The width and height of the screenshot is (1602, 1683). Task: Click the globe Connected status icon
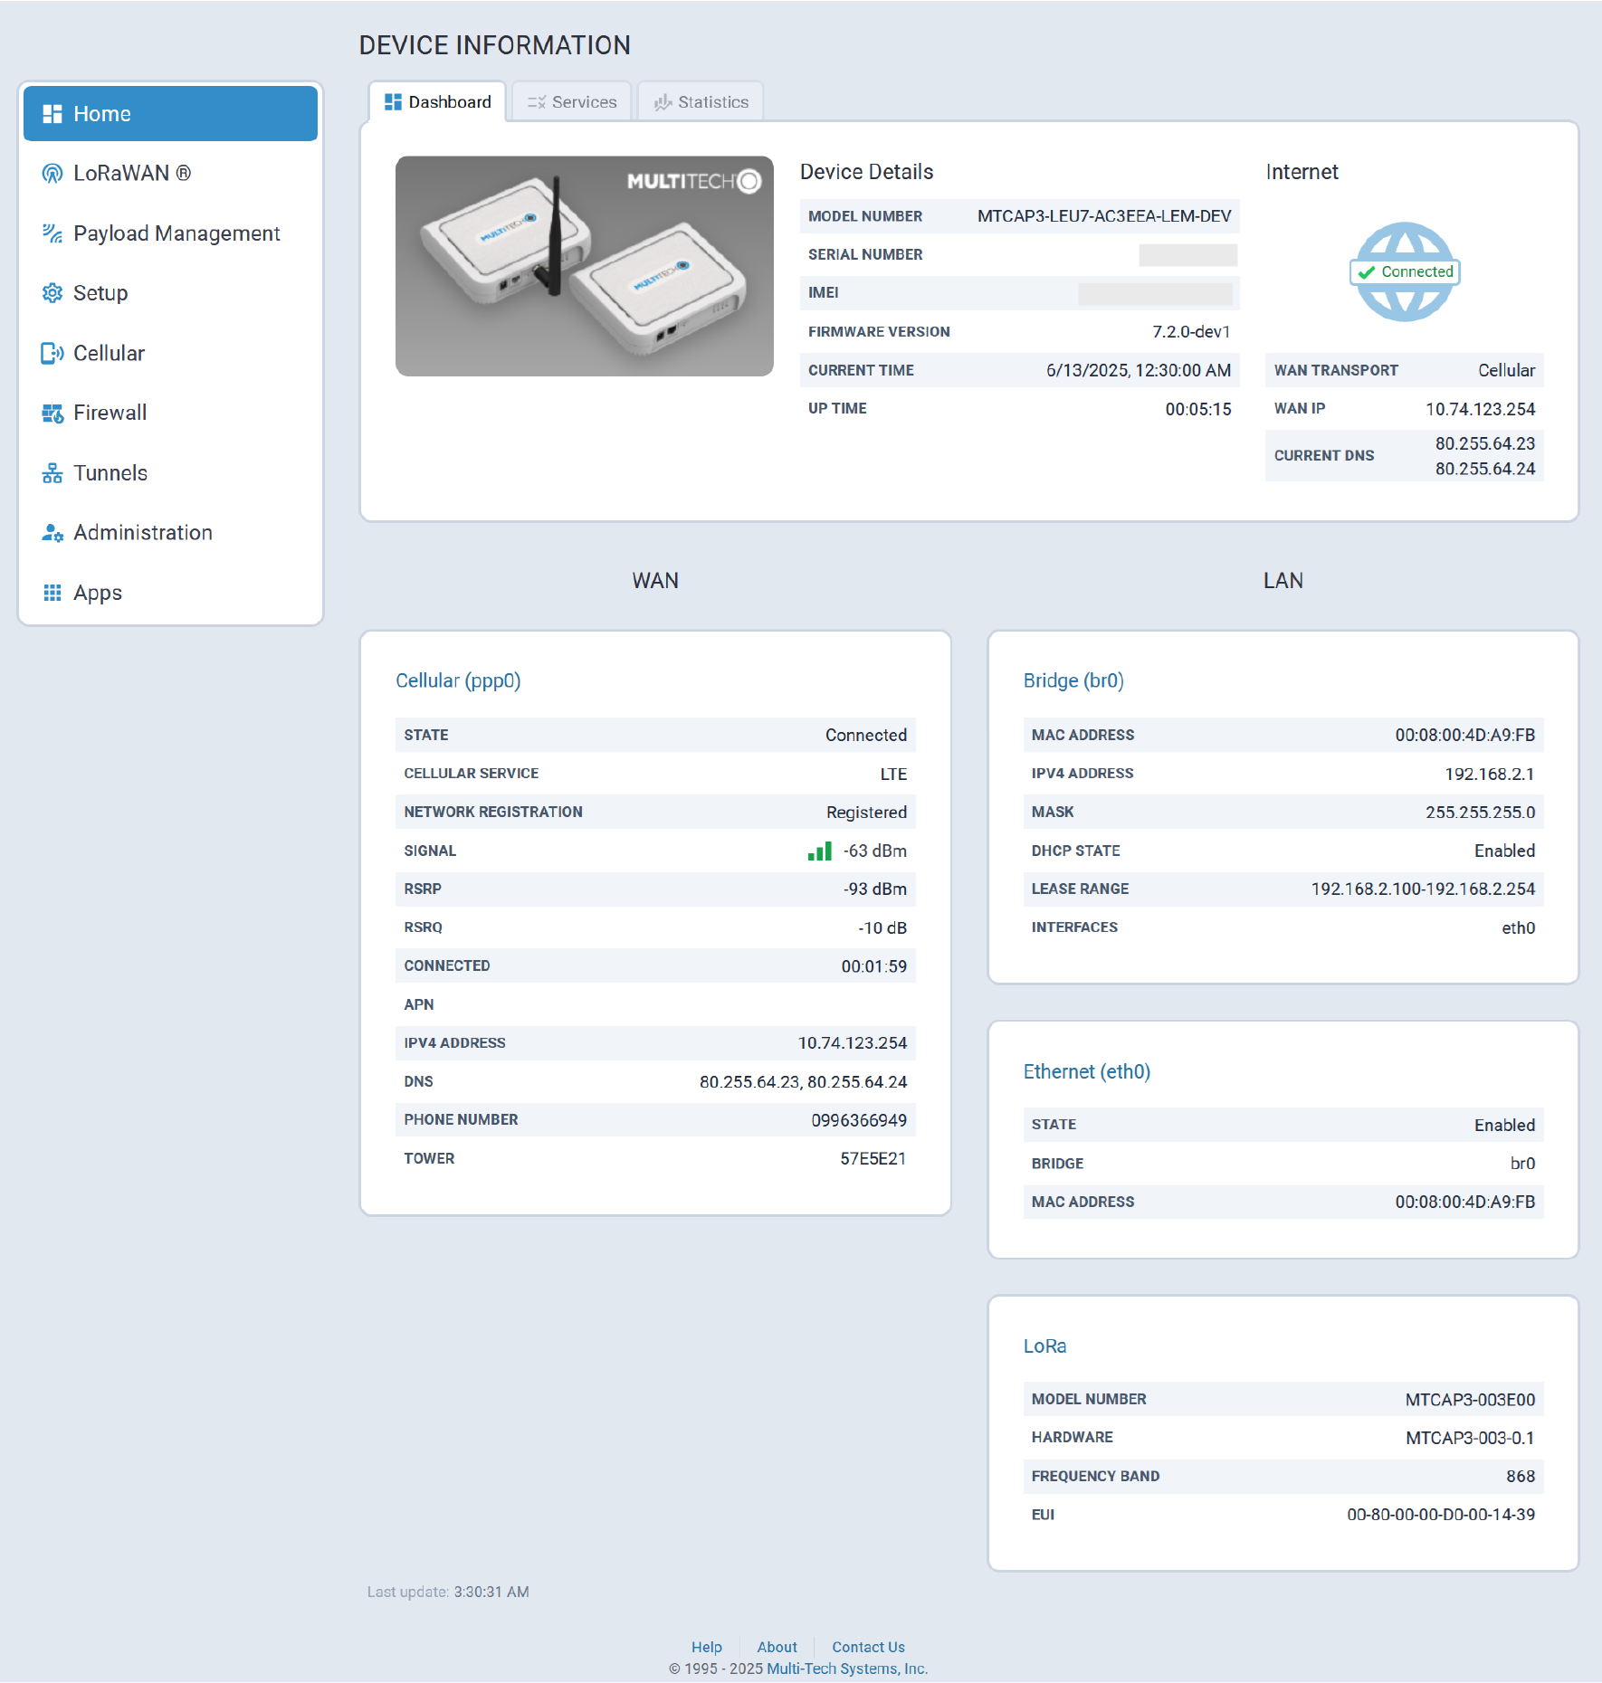pyautogui.click(x=1404, y=271)
